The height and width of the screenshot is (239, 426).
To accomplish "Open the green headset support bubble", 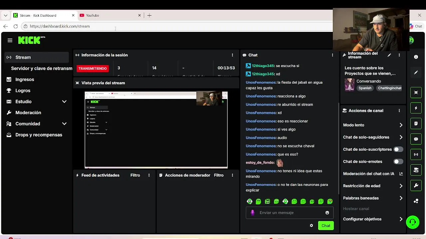I will 413,222.
